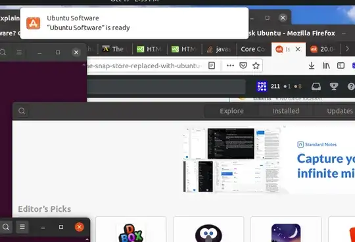This screenshot has height=242, width=355.
Task: Show more Firefox tabs with chevron arrow
Action: pyautogui.click(x=347, y=49)
